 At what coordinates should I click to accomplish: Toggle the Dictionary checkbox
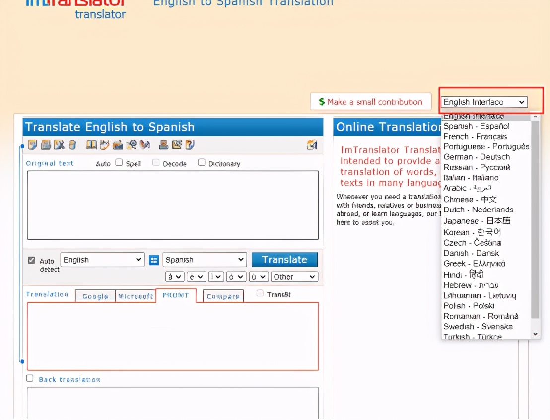pyautogui.click(x=202, y=162)
